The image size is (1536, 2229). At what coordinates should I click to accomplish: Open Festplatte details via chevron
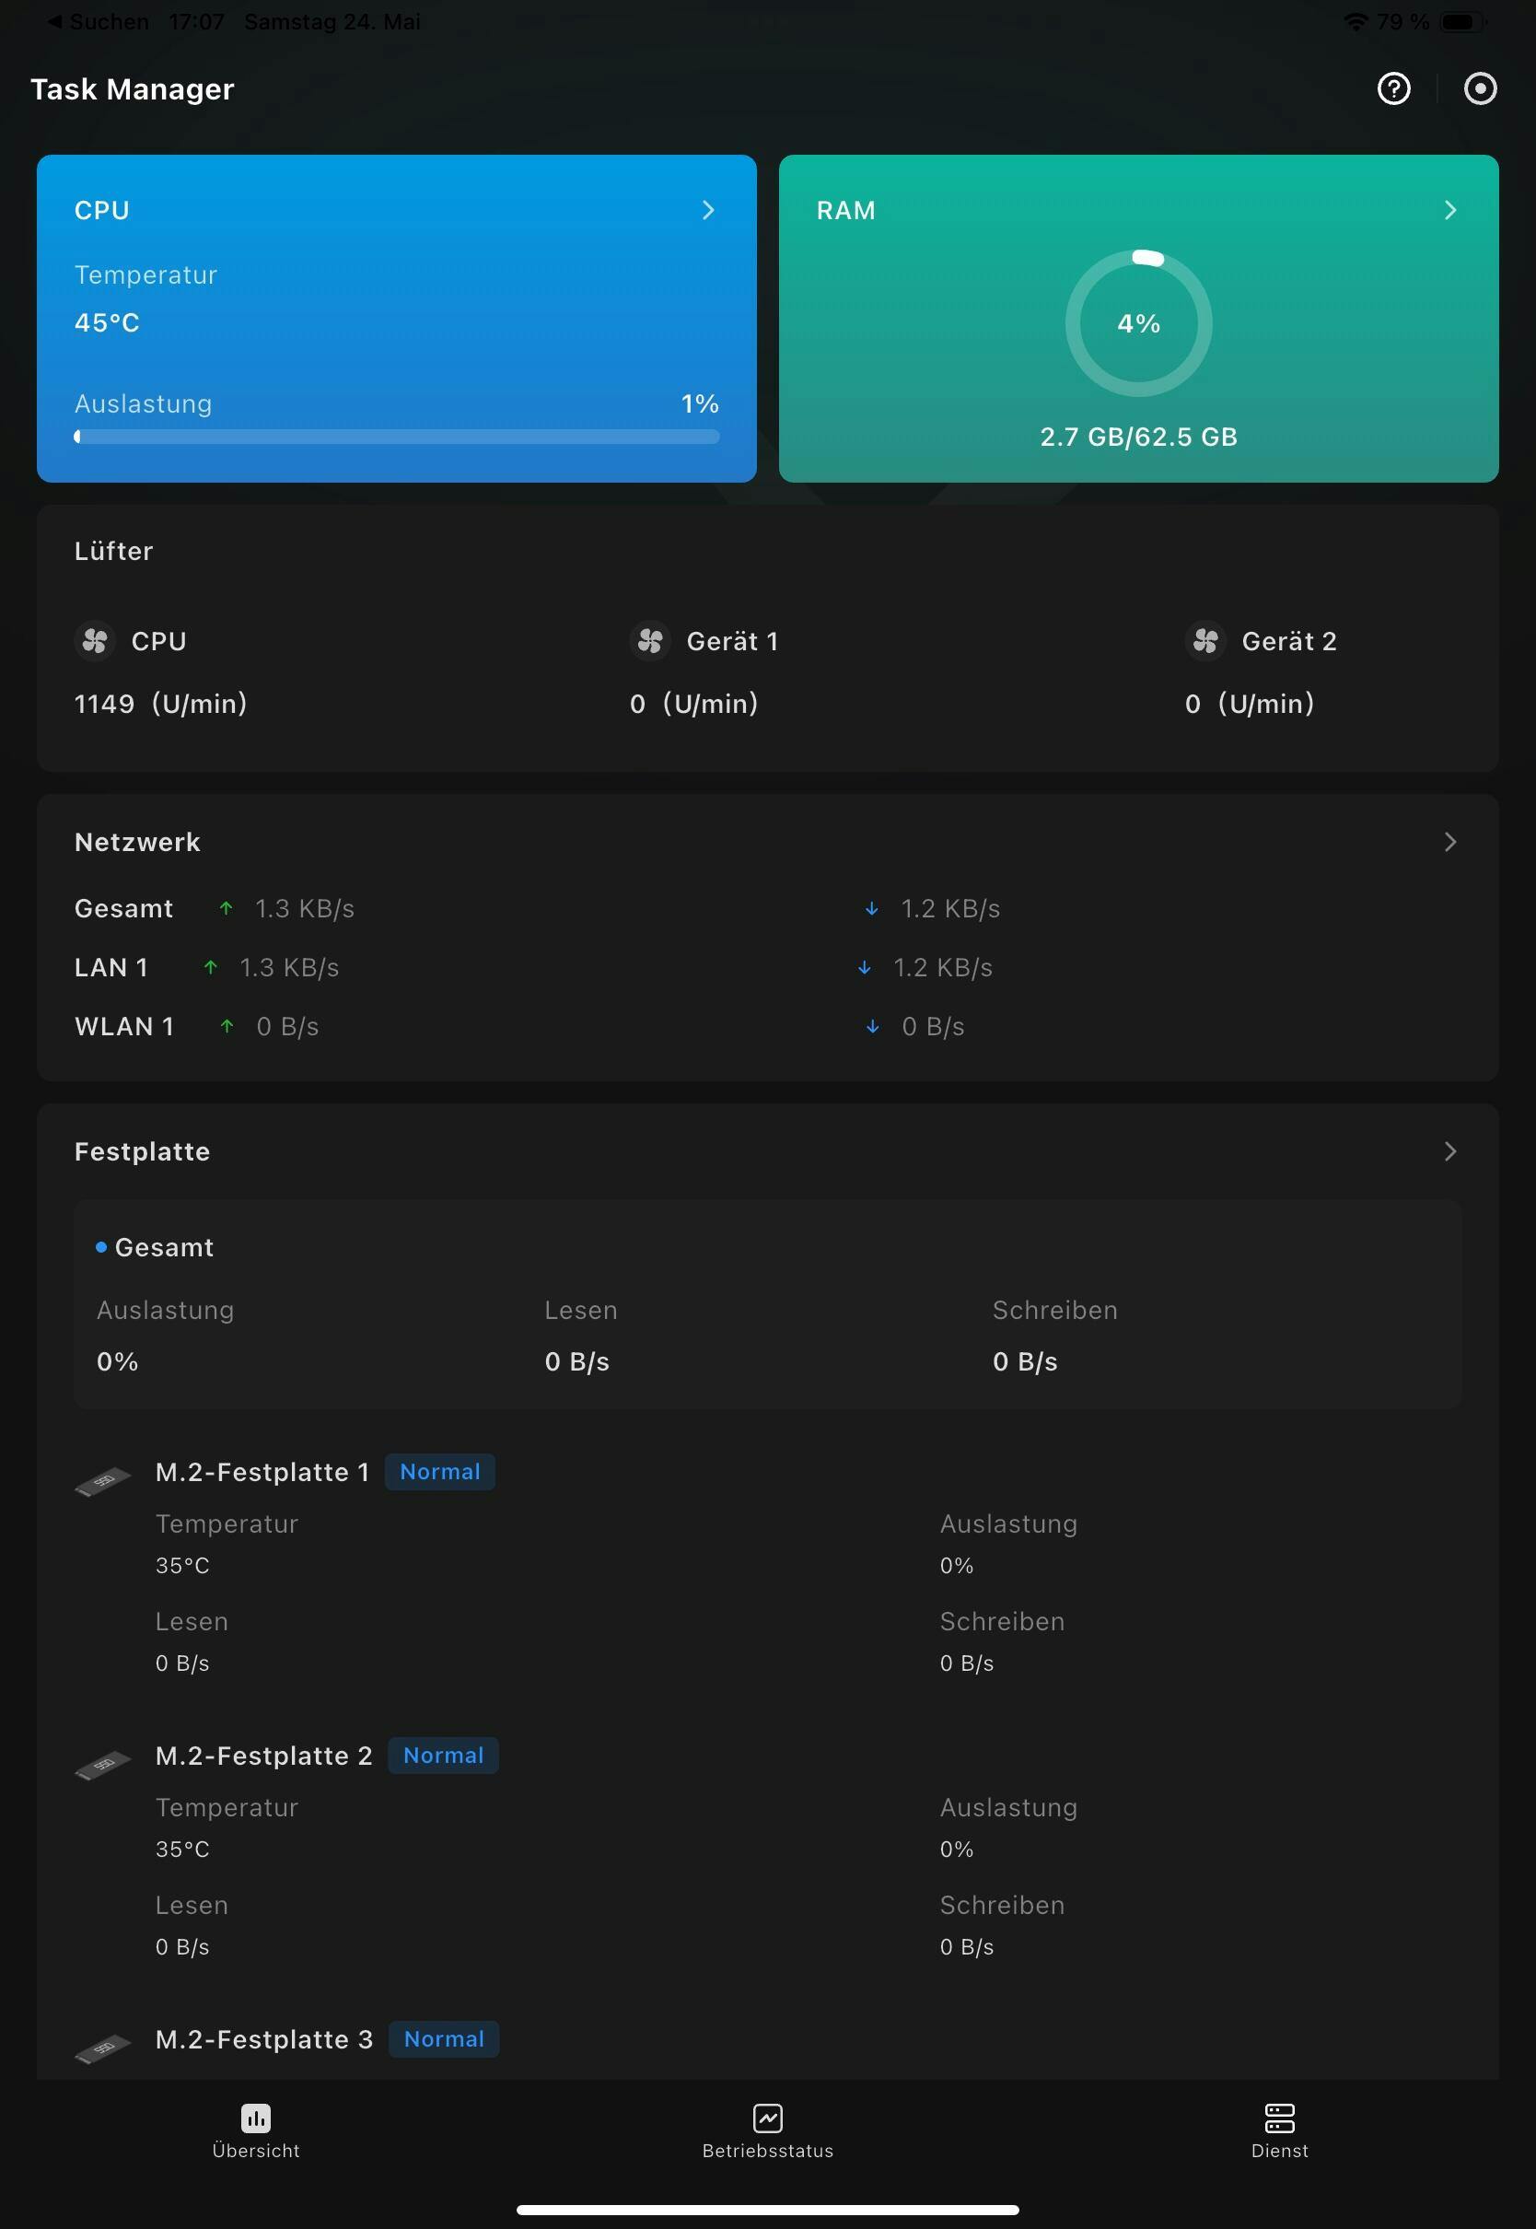pyautogui.click(x=1450, y=1151)
